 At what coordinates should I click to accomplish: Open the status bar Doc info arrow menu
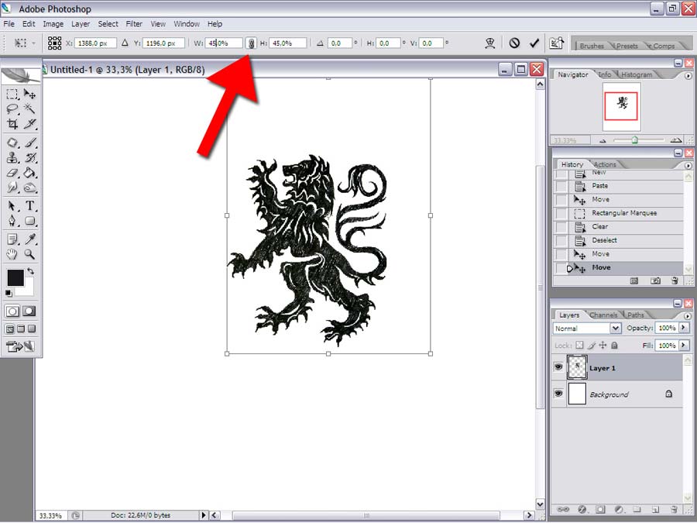(x=204, y=515)
